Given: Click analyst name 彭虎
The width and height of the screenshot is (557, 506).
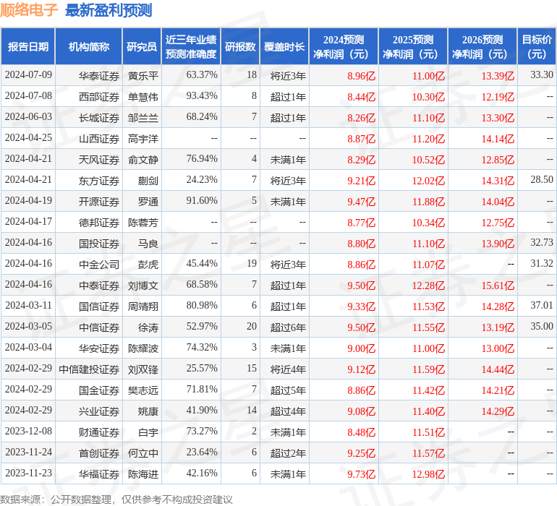Looking at the screenshot, I should tap(148, 264).
